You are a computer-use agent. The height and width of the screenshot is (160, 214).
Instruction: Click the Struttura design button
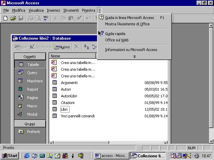(40, 47)
